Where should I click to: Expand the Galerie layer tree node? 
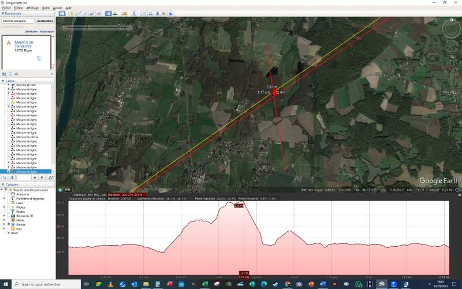[x=5, y=224]
